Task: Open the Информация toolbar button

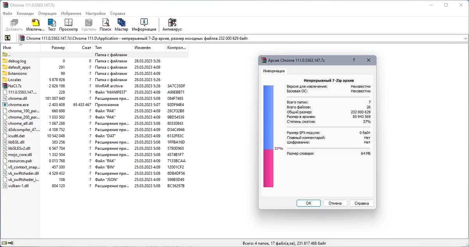Action: 144,25
